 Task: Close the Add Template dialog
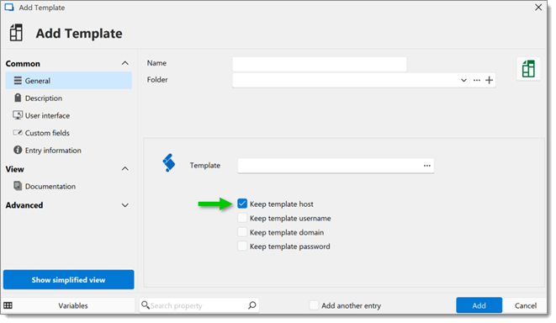click(538, 7)
